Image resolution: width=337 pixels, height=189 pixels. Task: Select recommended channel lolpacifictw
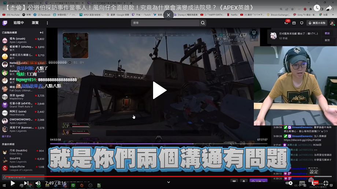tap(23, 168)
